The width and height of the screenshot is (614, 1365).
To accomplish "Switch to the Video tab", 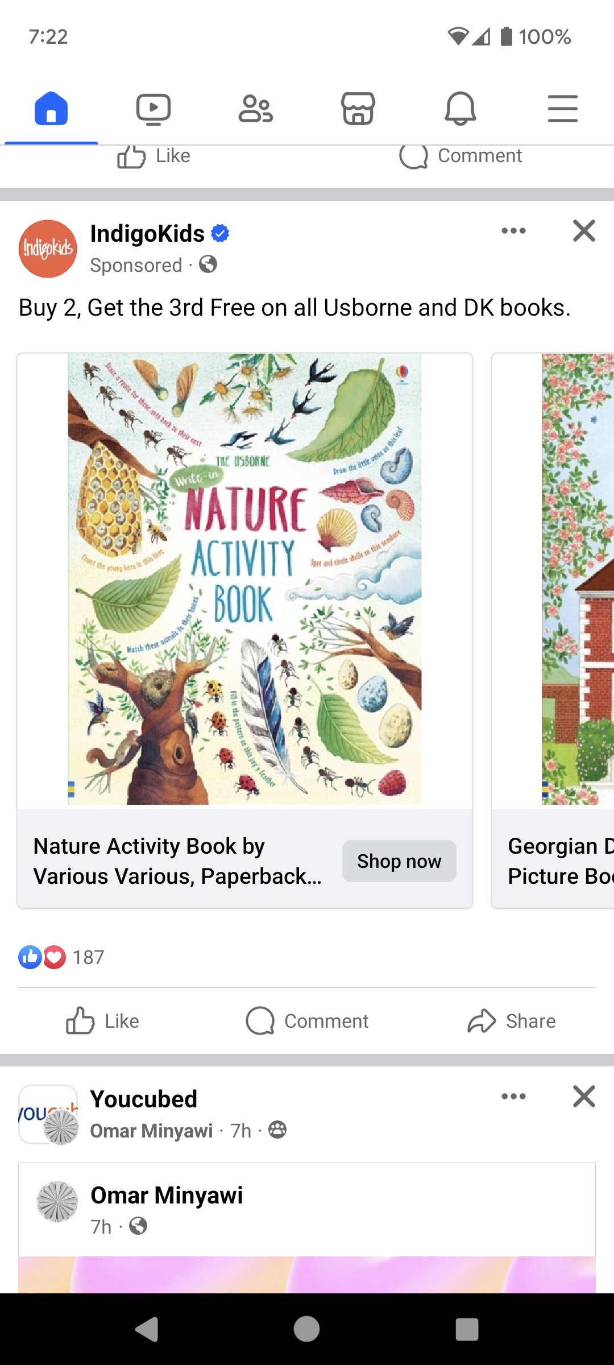I will pos(153,108).
